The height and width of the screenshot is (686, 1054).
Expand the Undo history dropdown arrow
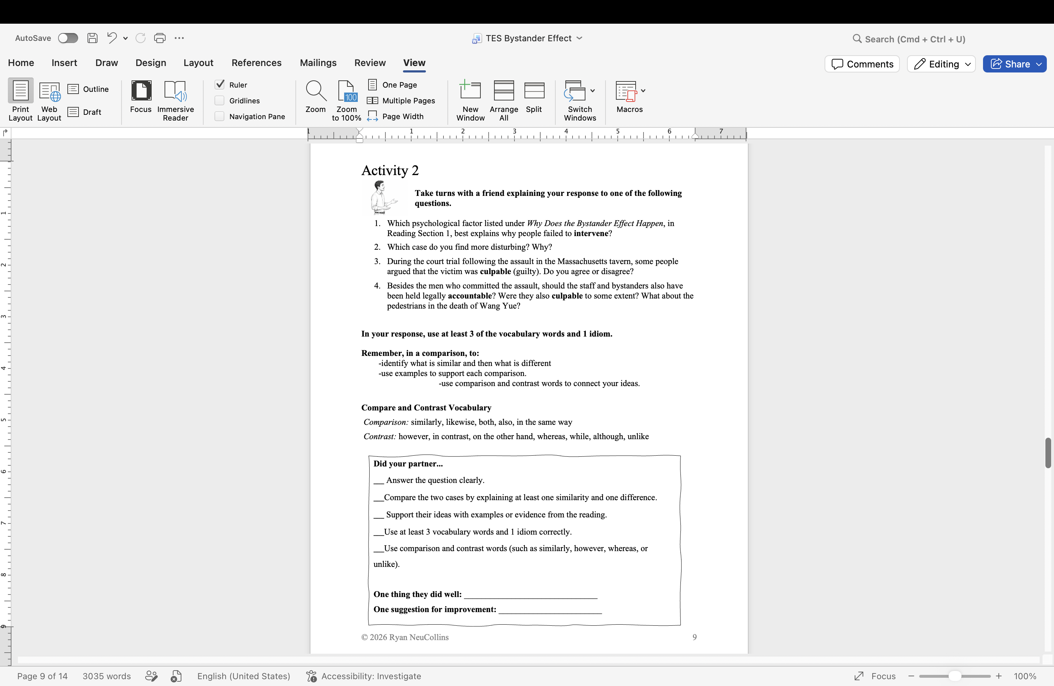125,38
